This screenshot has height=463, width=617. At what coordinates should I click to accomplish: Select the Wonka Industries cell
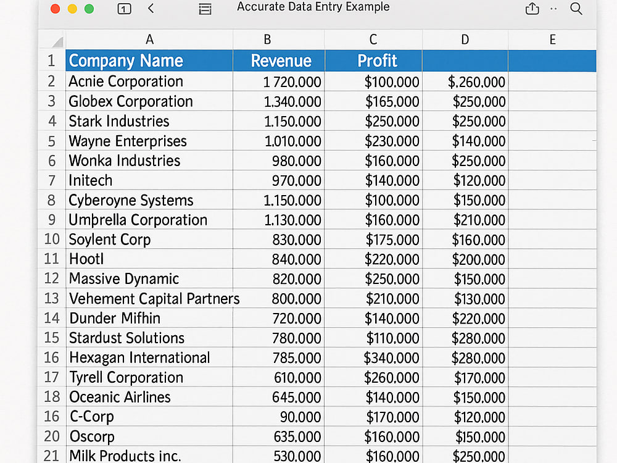pos(149,161)
